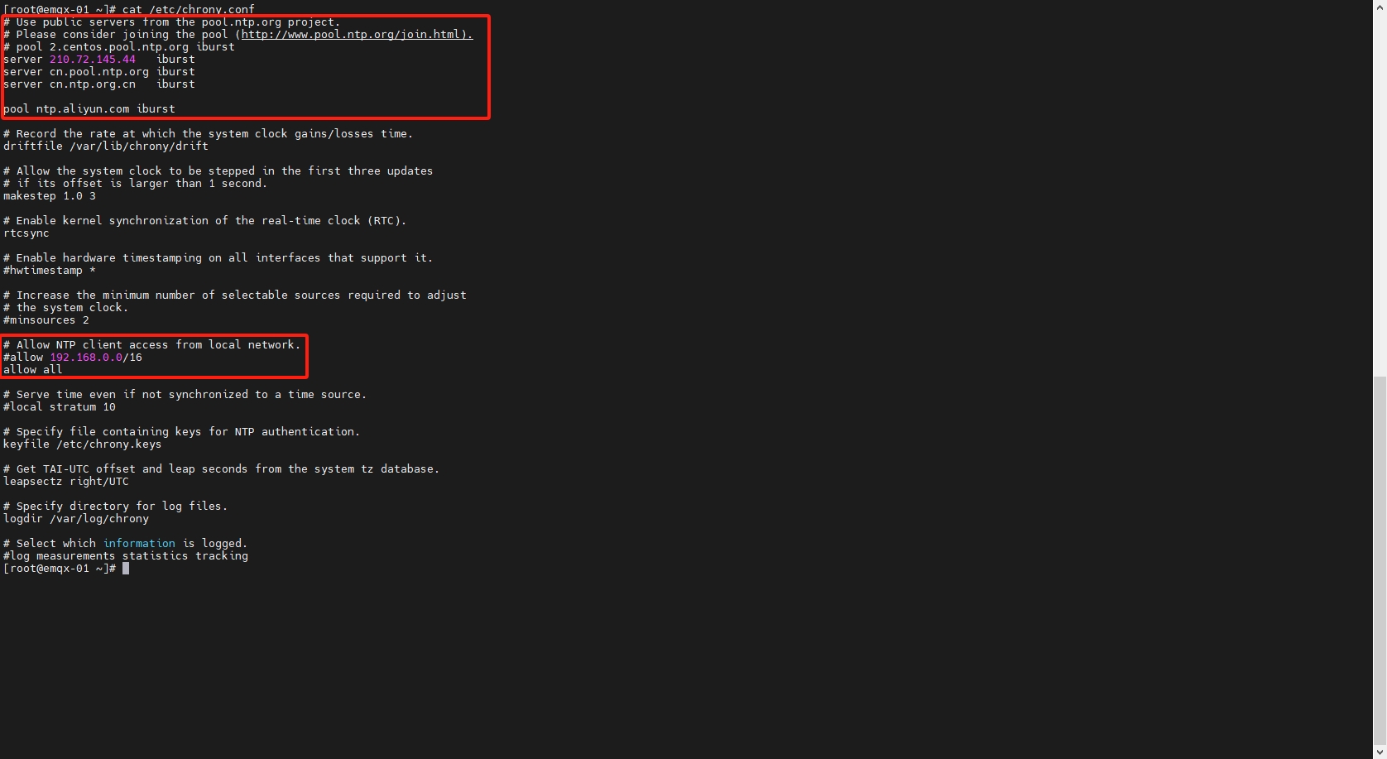
Task: Click the "allow all" line
Action: point(33,370)
